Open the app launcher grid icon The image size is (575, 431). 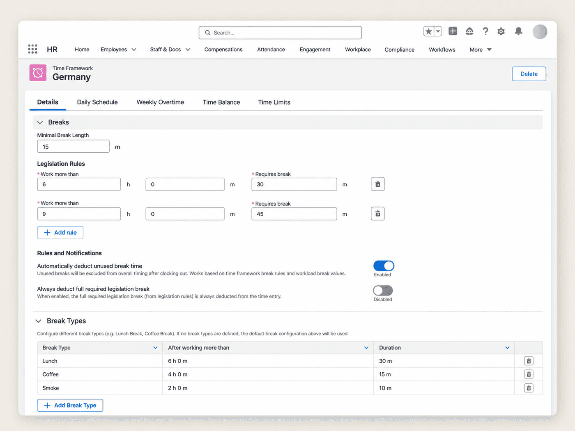click(32, 49)
